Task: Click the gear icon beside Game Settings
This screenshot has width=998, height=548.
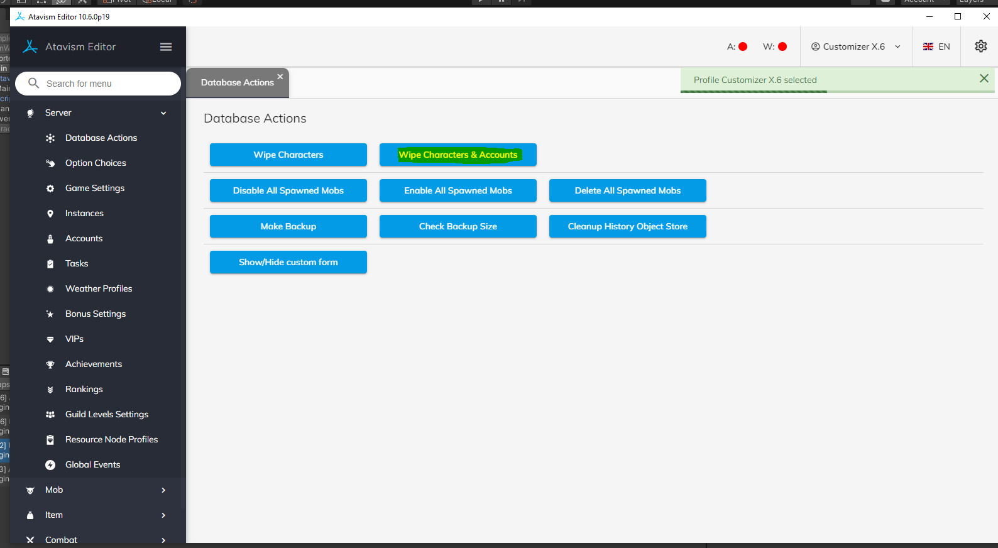Action: [x=50, y=189]
